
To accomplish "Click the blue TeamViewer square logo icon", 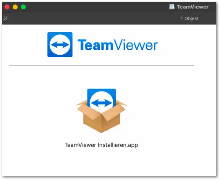I will tap(60, 44).
